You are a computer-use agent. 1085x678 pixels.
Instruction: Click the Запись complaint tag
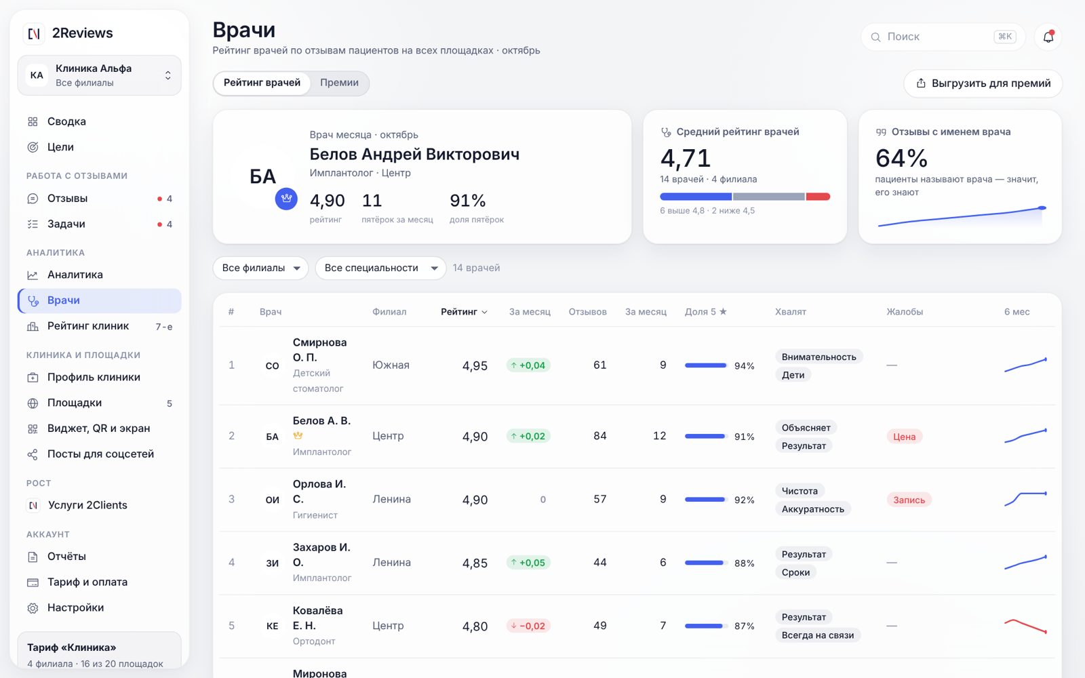909,500
